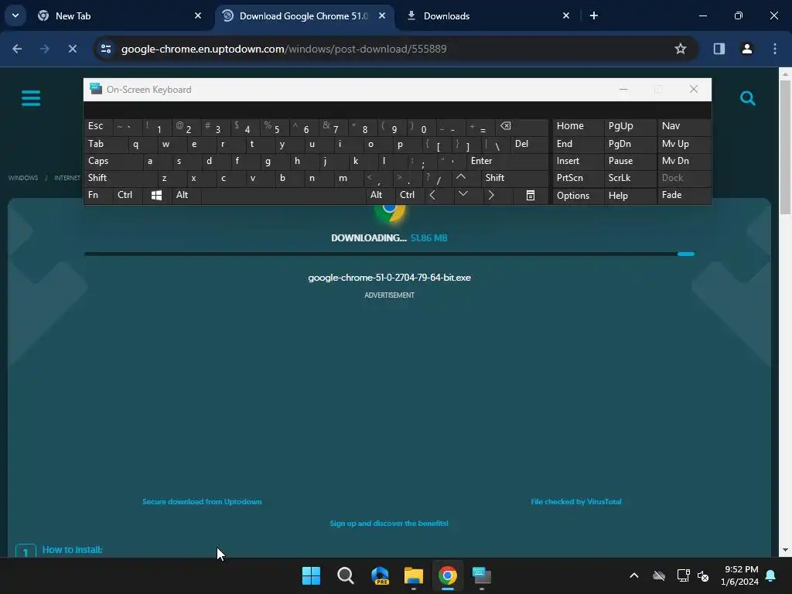Toggle the left Shift key
This screenshot has width=792, height=594.
coord(121,178)
